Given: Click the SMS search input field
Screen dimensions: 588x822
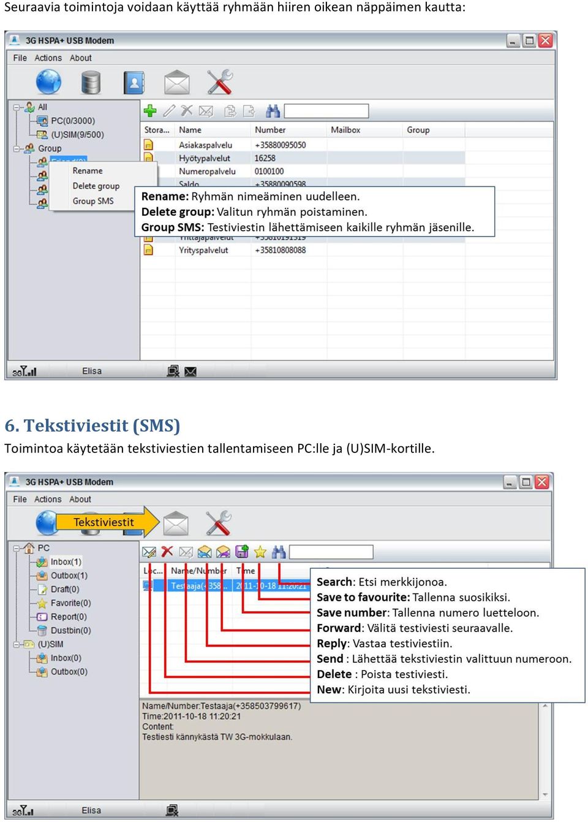Looking at the screenshot, I should pos(331,552).
